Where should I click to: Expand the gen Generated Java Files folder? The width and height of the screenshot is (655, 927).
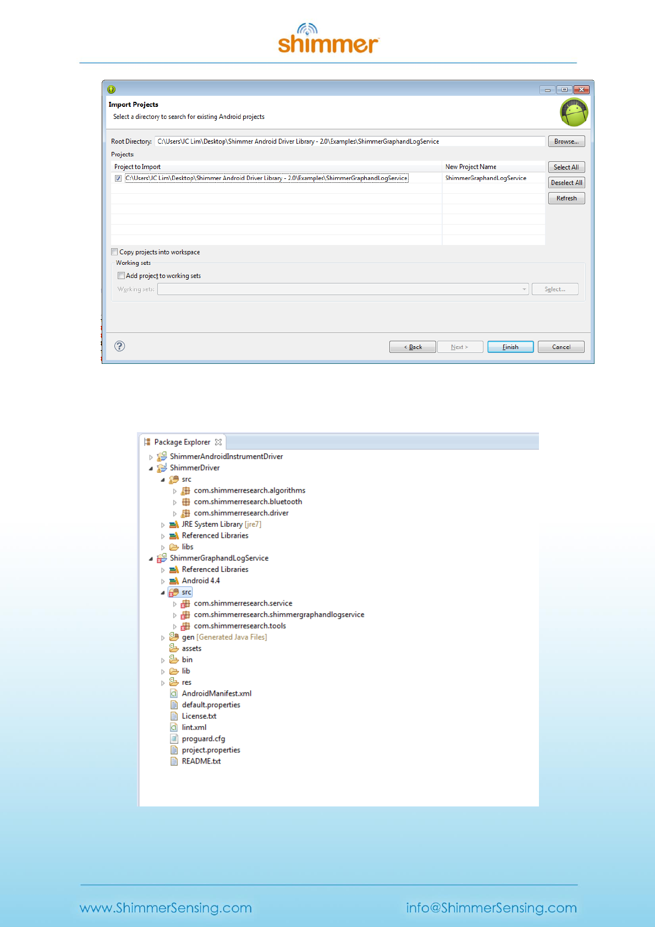pos(163,637)
